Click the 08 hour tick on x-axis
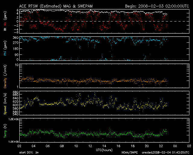 coord(62,146)
